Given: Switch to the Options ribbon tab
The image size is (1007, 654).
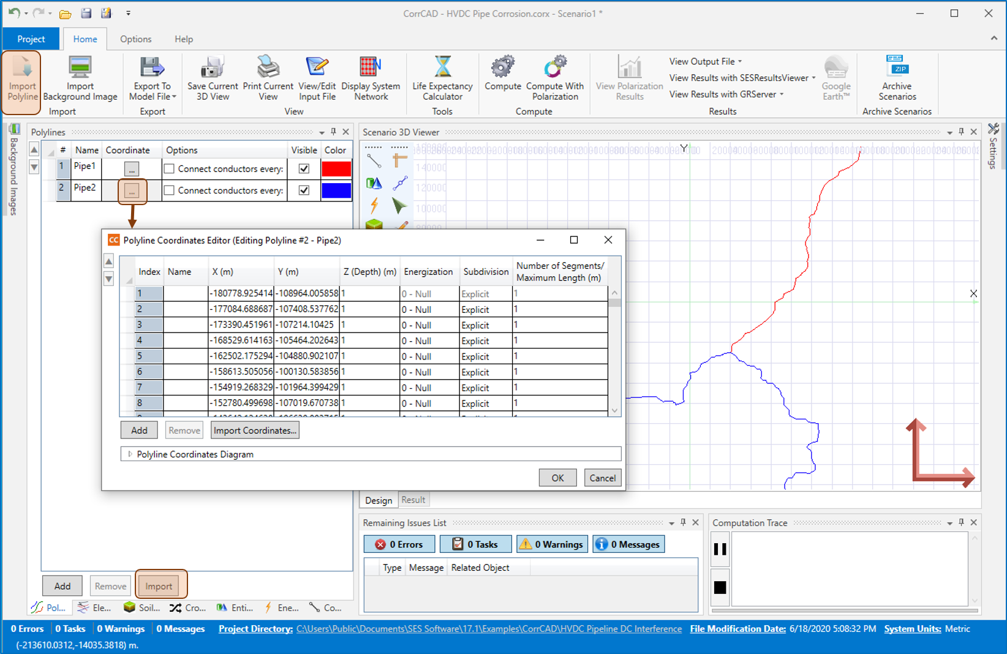Looking at the screenshot, I should click(x=135, y=39).
